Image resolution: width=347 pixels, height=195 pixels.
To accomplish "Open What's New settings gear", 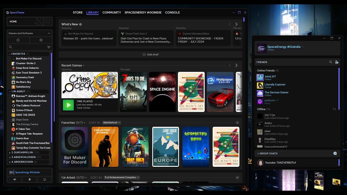I will (x=81, y=24).
